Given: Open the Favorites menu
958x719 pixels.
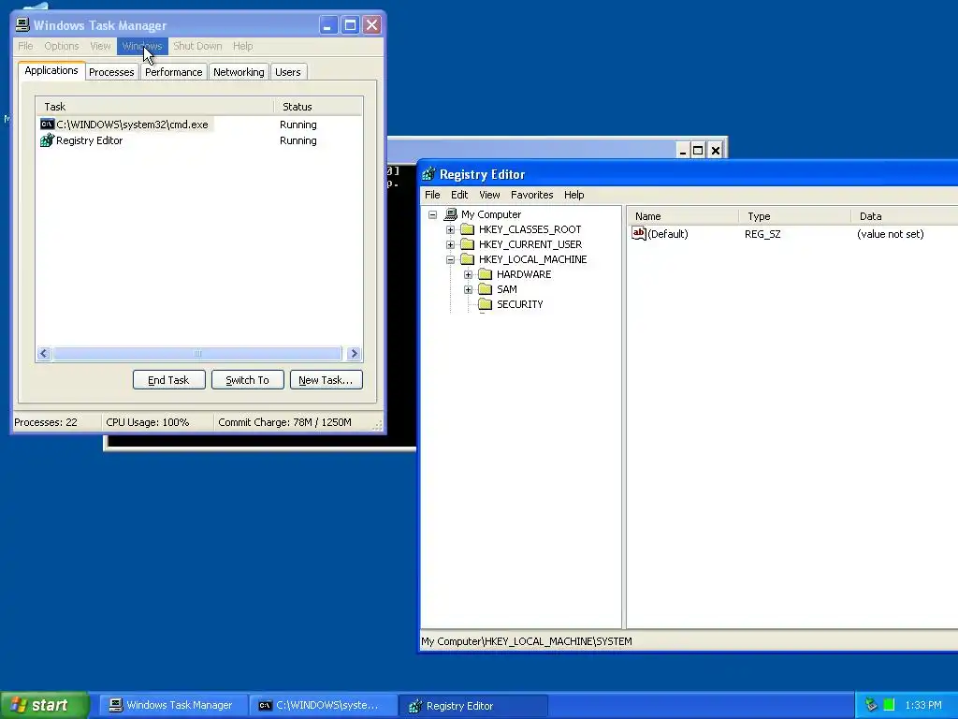Looking at the screenshot, I should point(532,195).
